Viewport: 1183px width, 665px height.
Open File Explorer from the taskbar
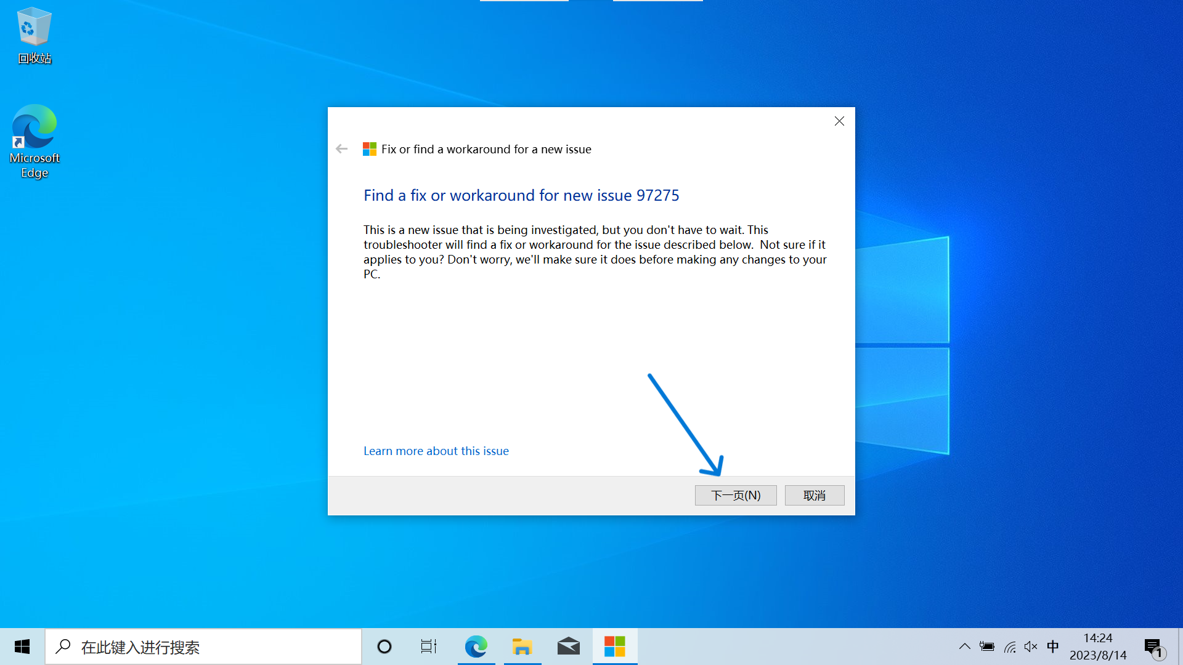[x=522, y=647]
